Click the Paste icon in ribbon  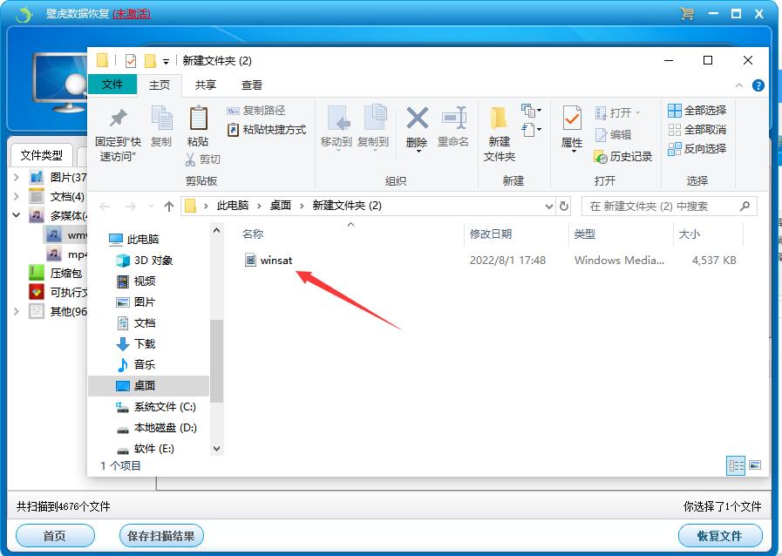click(x=198, y=119)
